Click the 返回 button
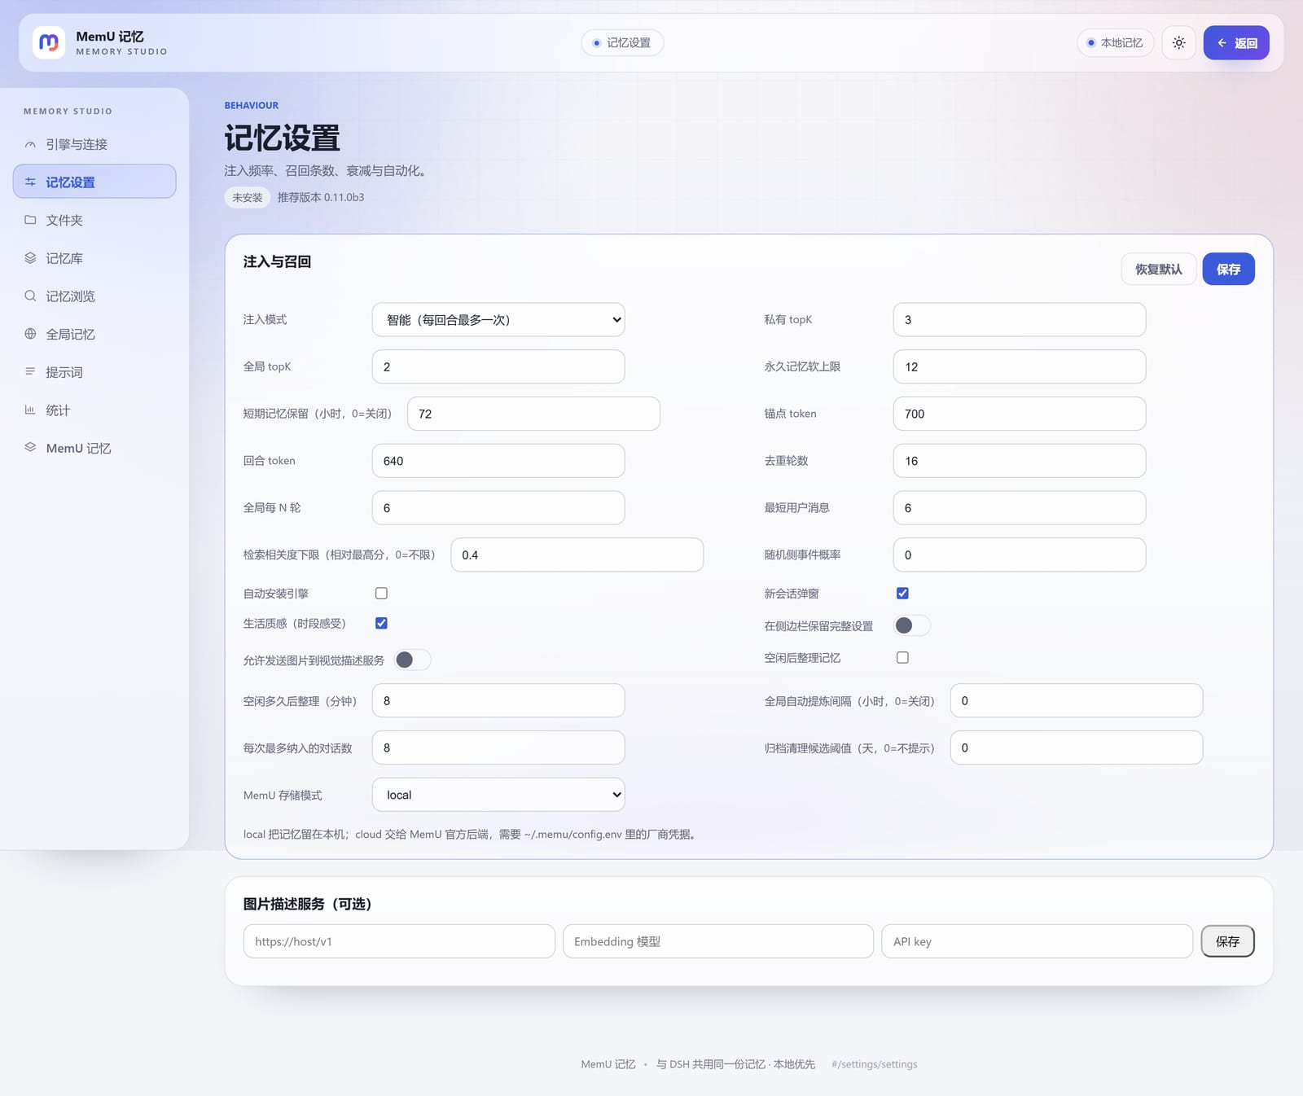 click(x=1236, y=43)
